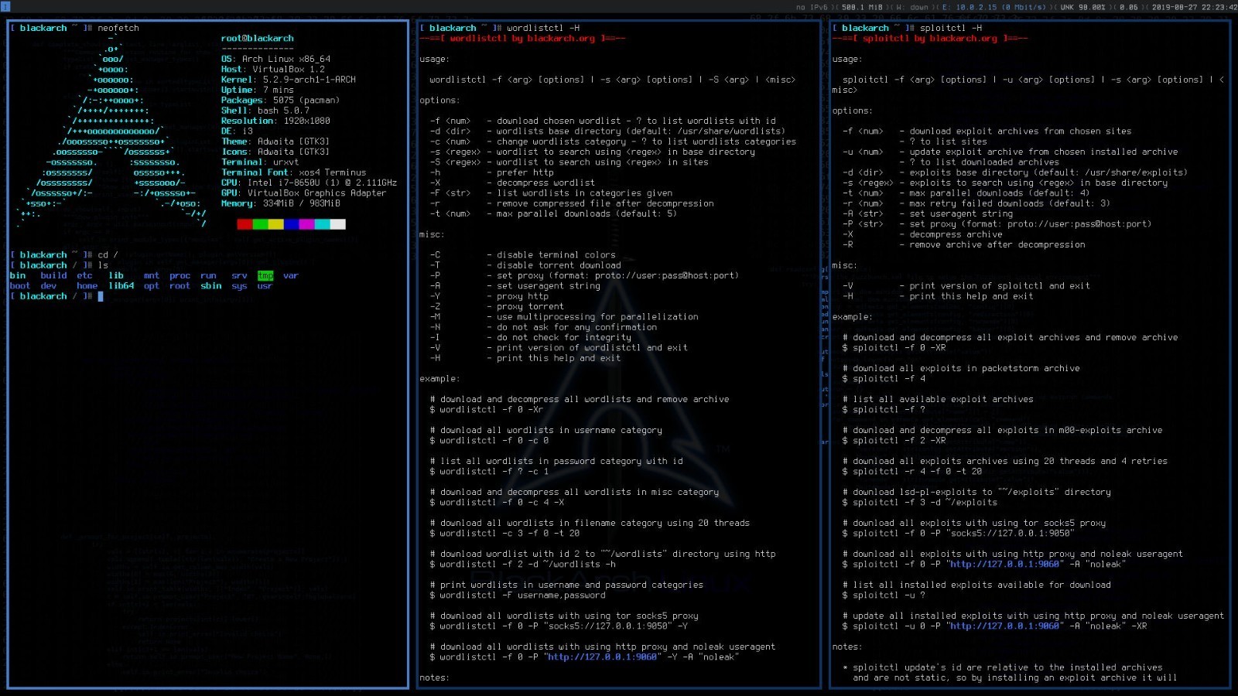Click the terminal cursor at the left prompt
The image size is (1238, 696).
coord(101,297)
